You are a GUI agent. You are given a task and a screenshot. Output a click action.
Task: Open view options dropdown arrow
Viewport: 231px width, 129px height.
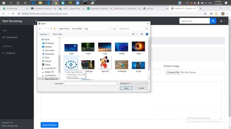pos(136,34)
